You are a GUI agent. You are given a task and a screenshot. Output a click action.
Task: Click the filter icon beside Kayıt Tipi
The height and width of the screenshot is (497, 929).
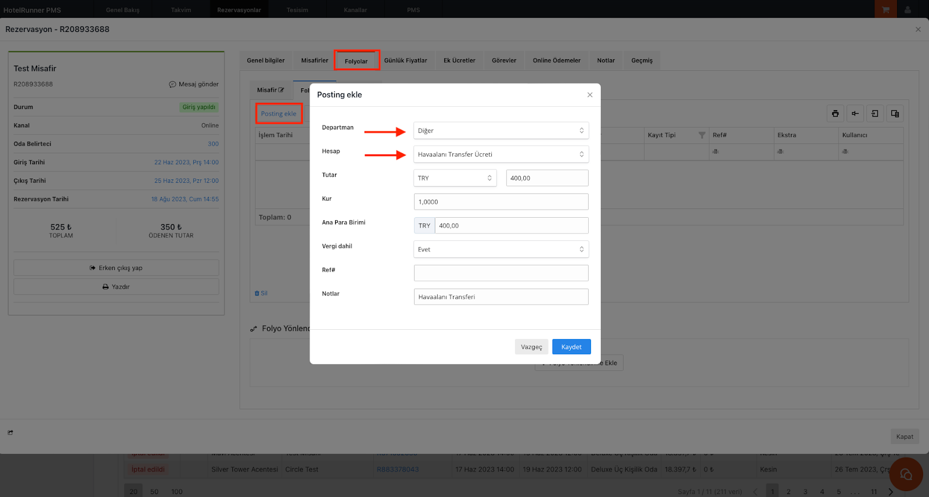coord(701,135)
